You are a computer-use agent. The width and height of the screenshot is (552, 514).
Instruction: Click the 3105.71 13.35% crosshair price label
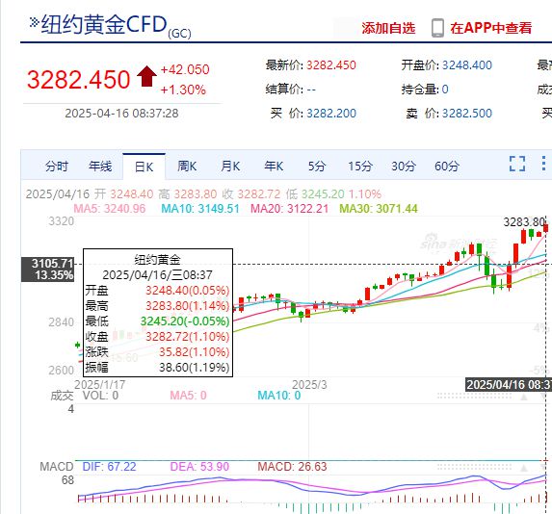(x=48, y=270)
